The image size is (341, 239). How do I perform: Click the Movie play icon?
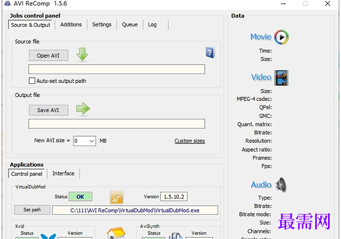[281, 37]
